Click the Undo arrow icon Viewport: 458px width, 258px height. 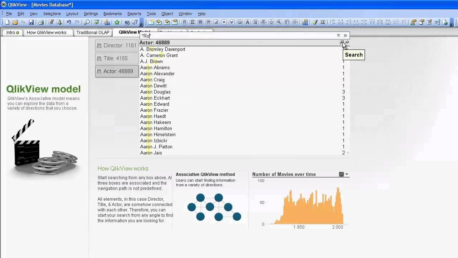point(69,22)
